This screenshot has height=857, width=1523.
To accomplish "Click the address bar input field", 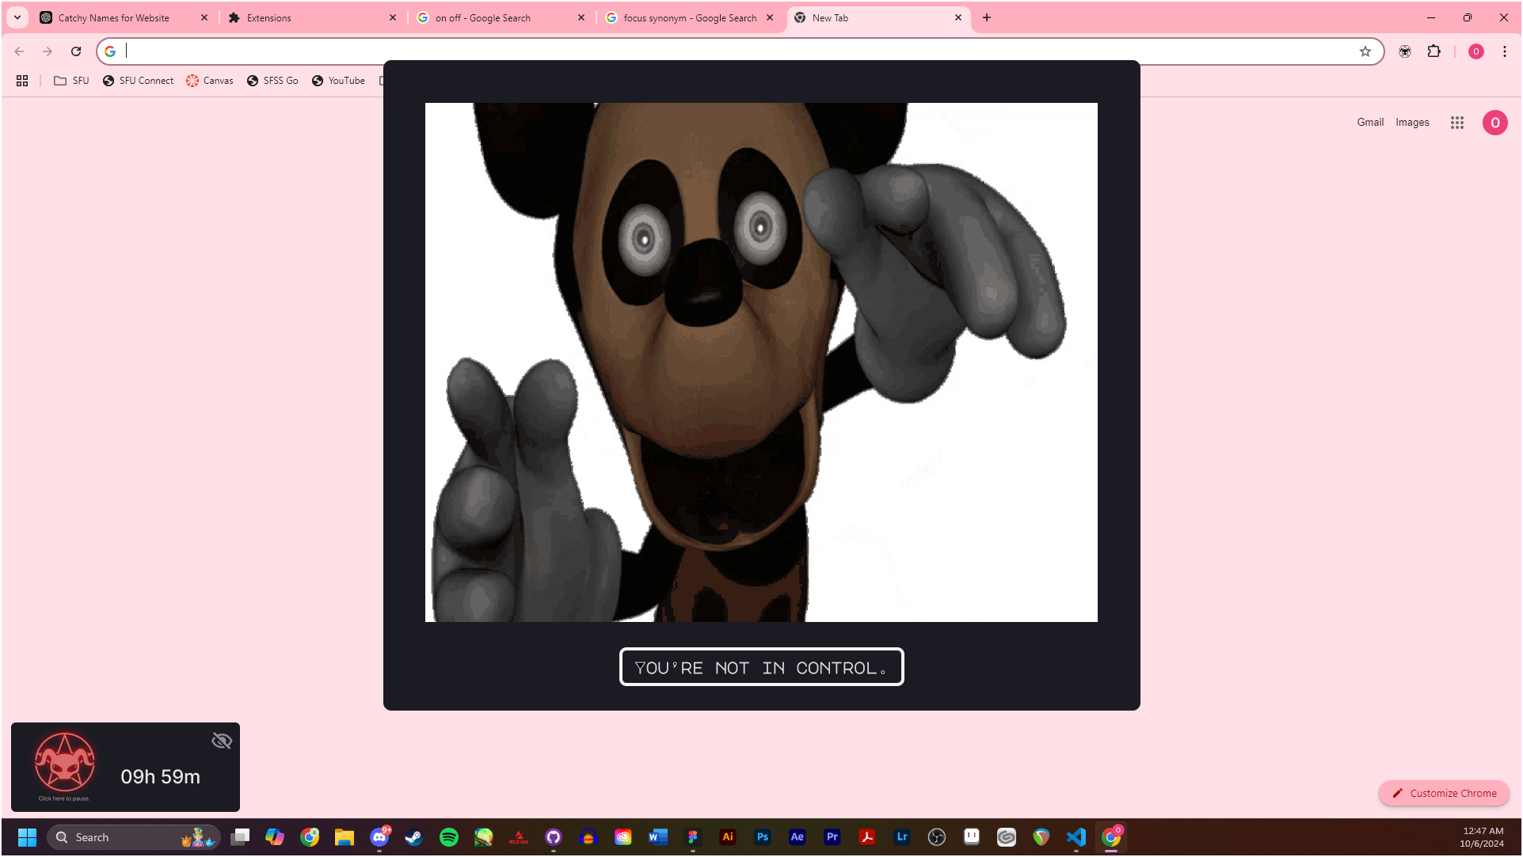I will [x=713, y=51].
